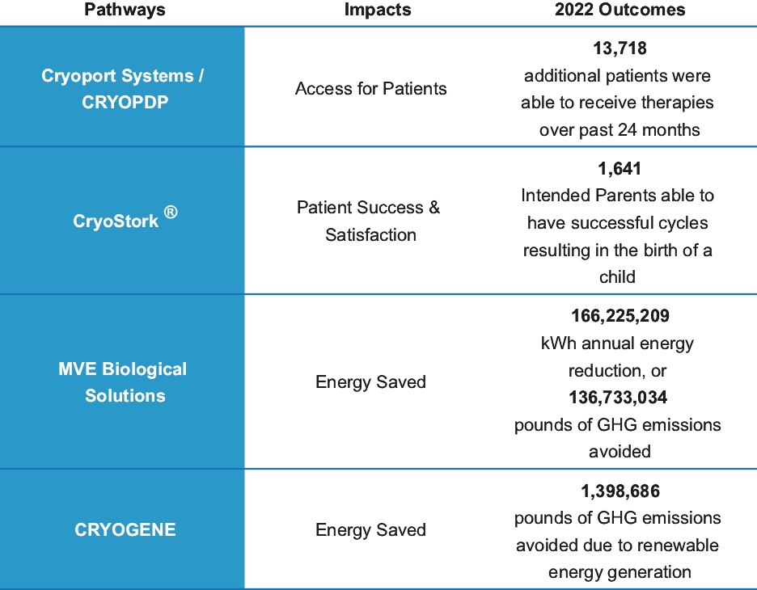Click the 'birth of a child' description text

pyautogui.click(x=618, y=263)
